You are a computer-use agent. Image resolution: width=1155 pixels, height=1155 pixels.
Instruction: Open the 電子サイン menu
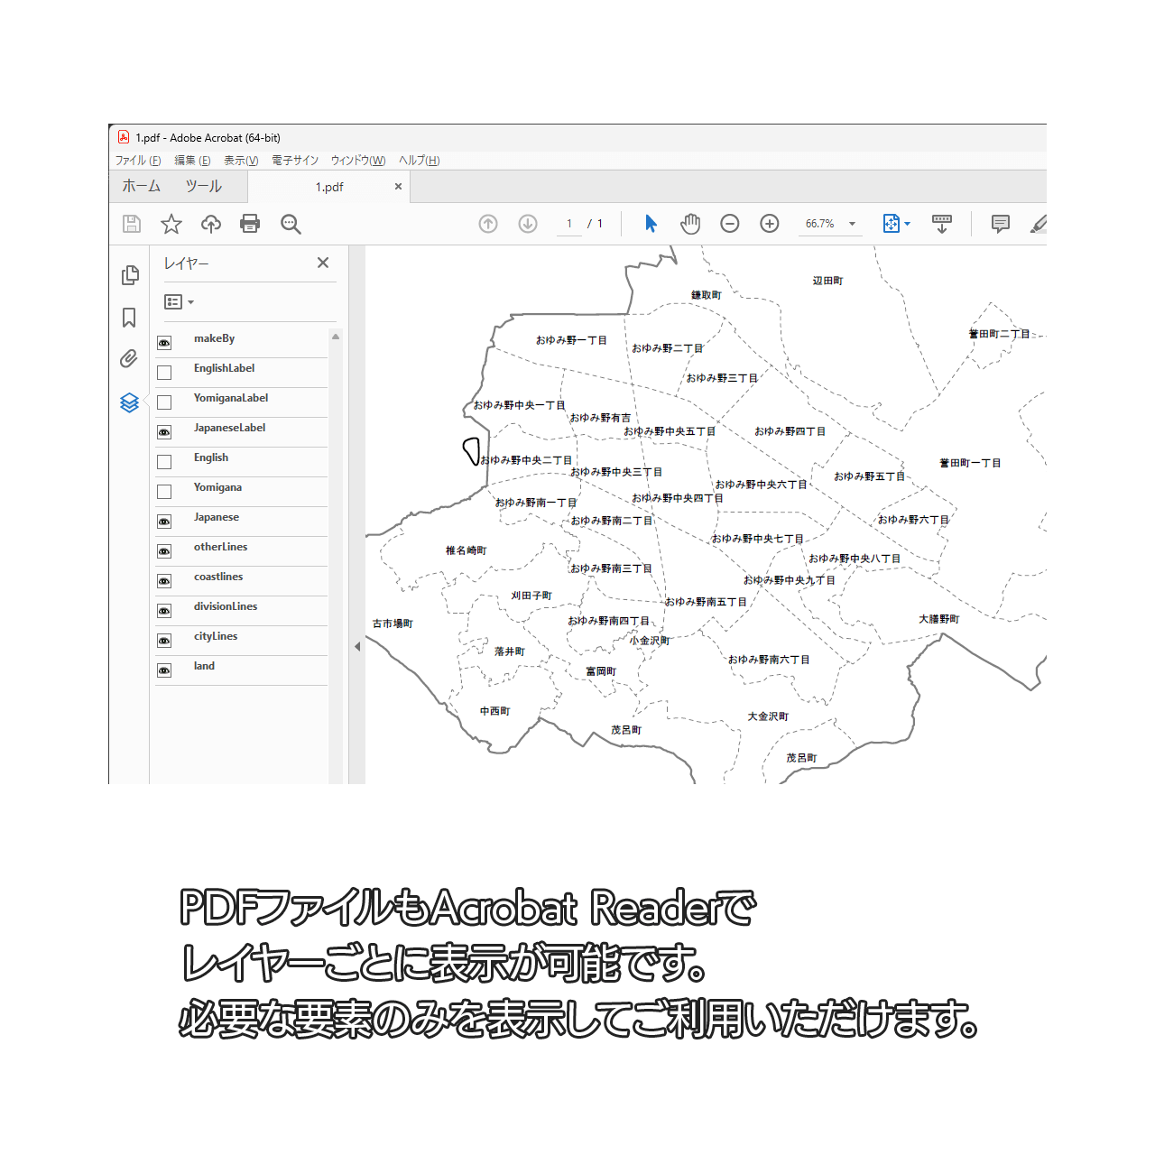pyautogui.click(x=295, y=161)
